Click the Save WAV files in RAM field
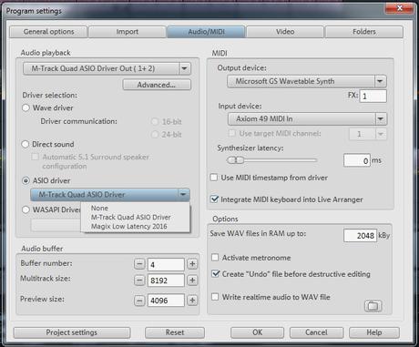This screenshot has width=419, height=347. pos(360,235)
